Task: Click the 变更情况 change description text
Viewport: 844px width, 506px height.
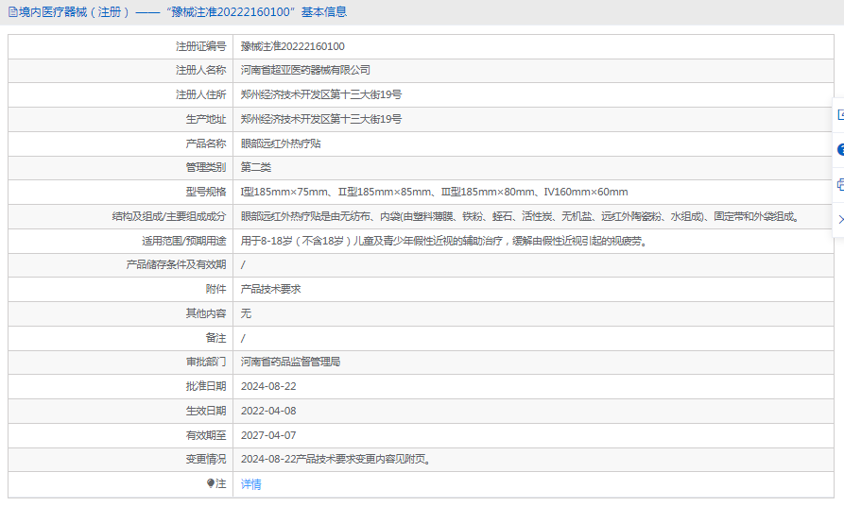Action: pyautogui.click(x=337, y=460)
